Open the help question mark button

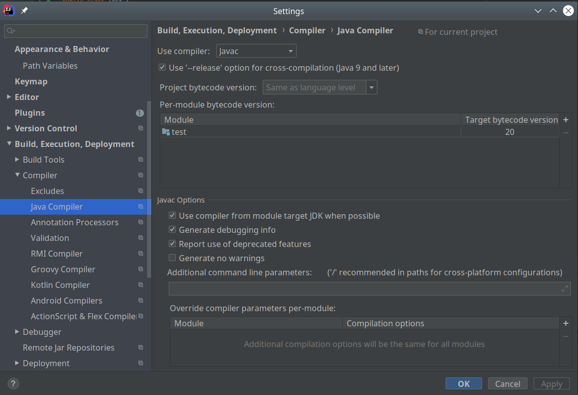13,383
